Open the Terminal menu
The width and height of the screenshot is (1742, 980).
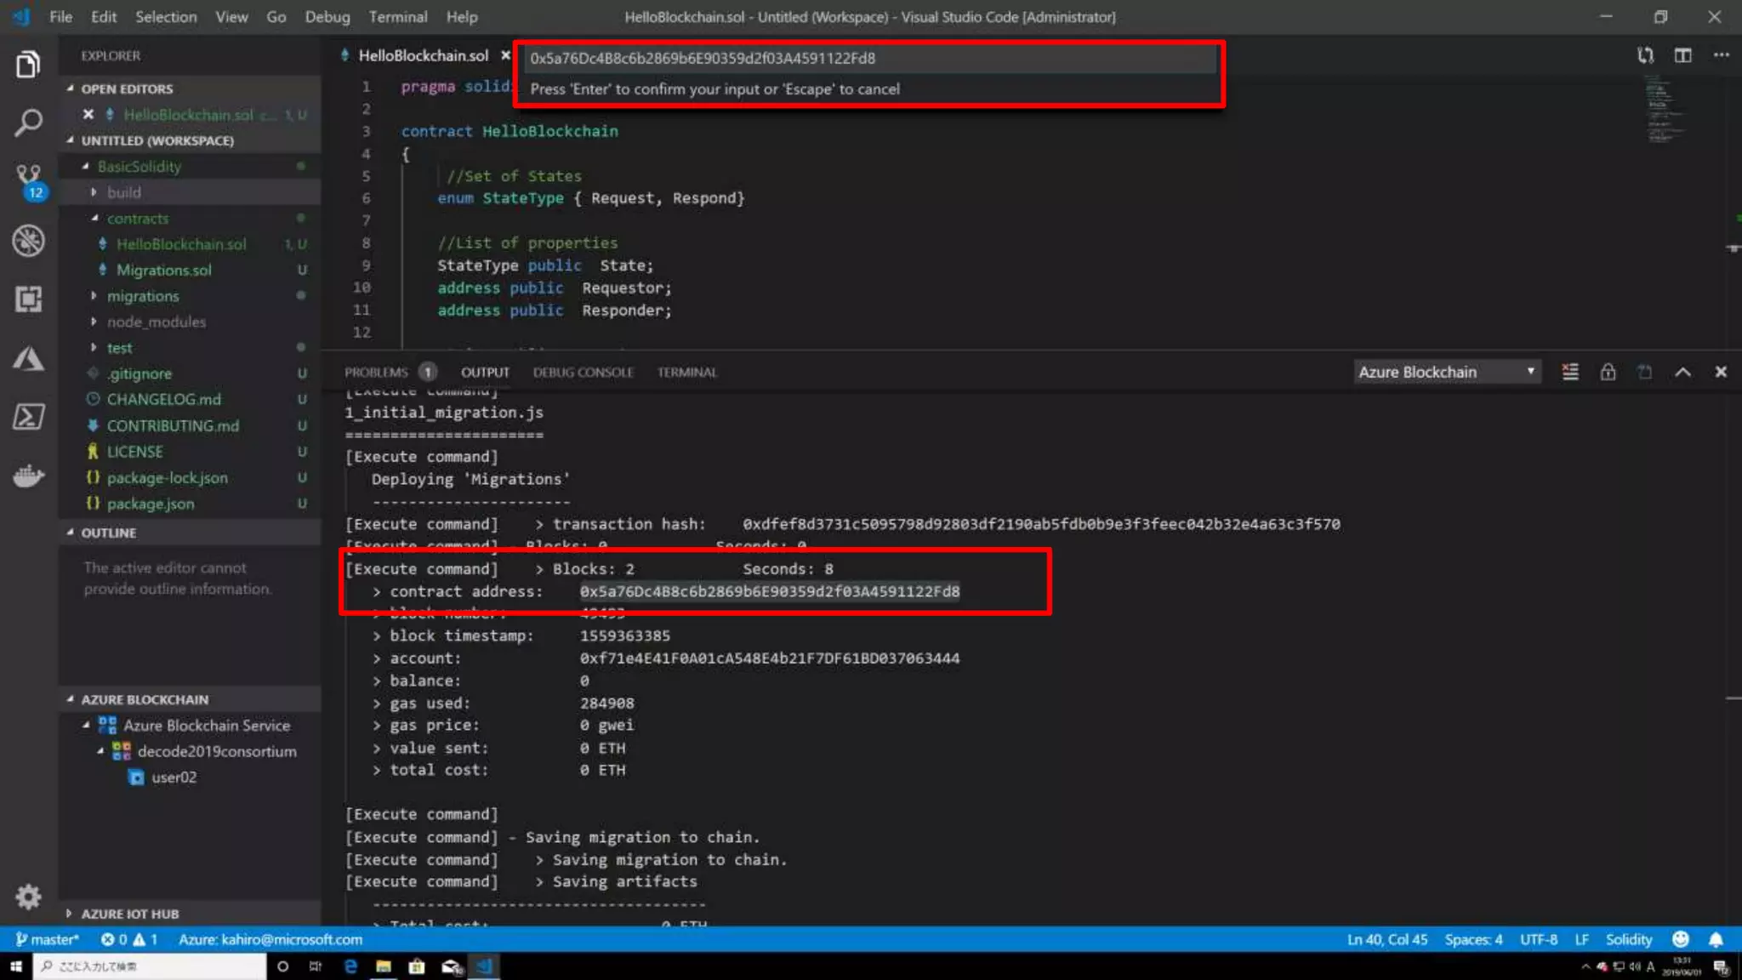(397, 17)
